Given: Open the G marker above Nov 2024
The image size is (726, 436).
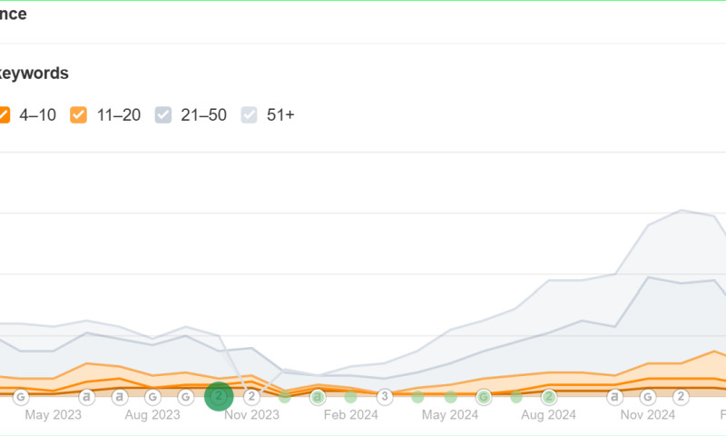Looking at the screenshot, I should pos(648,396).
